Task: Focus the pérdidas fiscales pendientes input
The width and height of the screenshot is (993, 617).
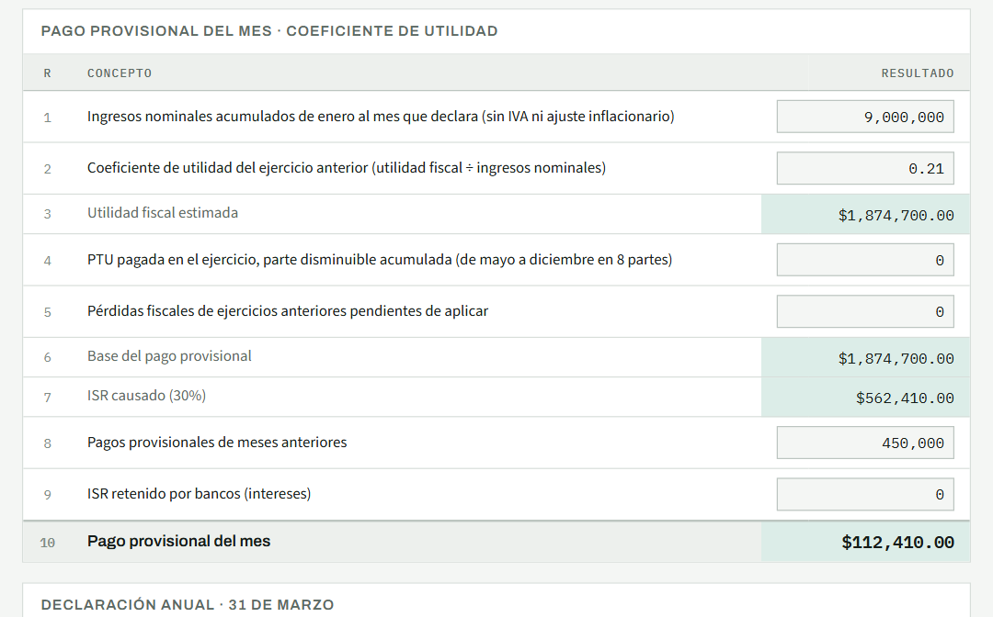Action: pos(865,311)
